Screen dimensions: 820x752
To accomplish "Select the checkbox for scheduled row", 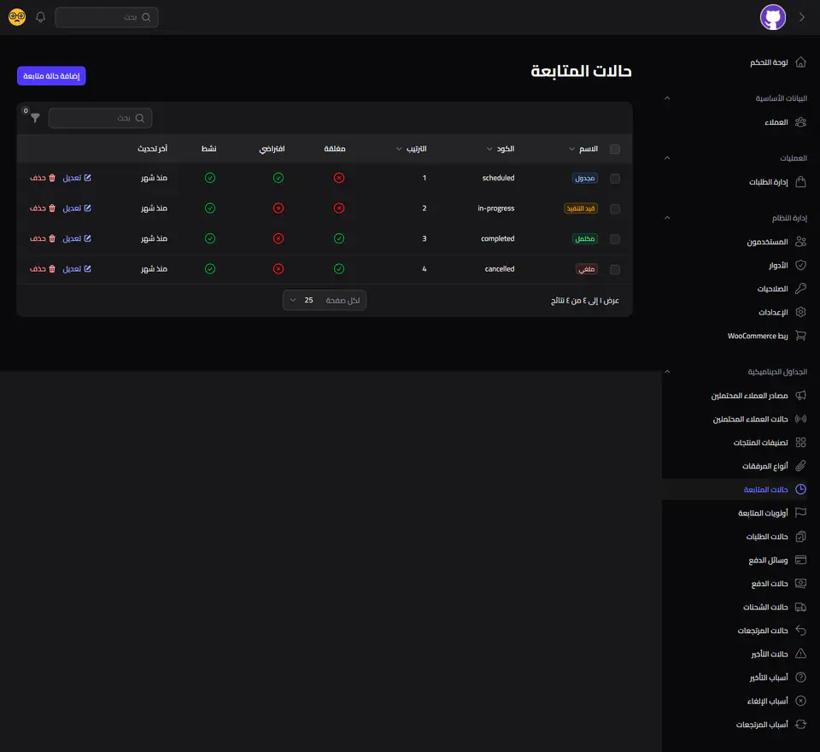I will 615,179.
